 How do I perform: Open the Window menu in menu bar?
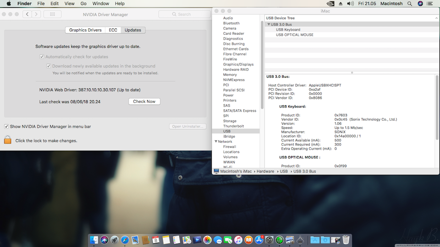[x=101, y=4]
